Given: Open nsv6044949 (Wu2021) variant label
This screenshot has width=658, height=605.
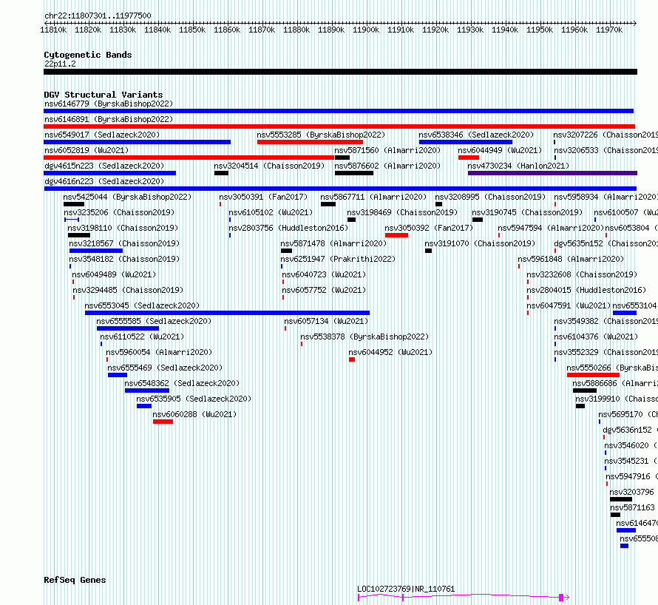Looking at the screenshot, I should 500,150.
